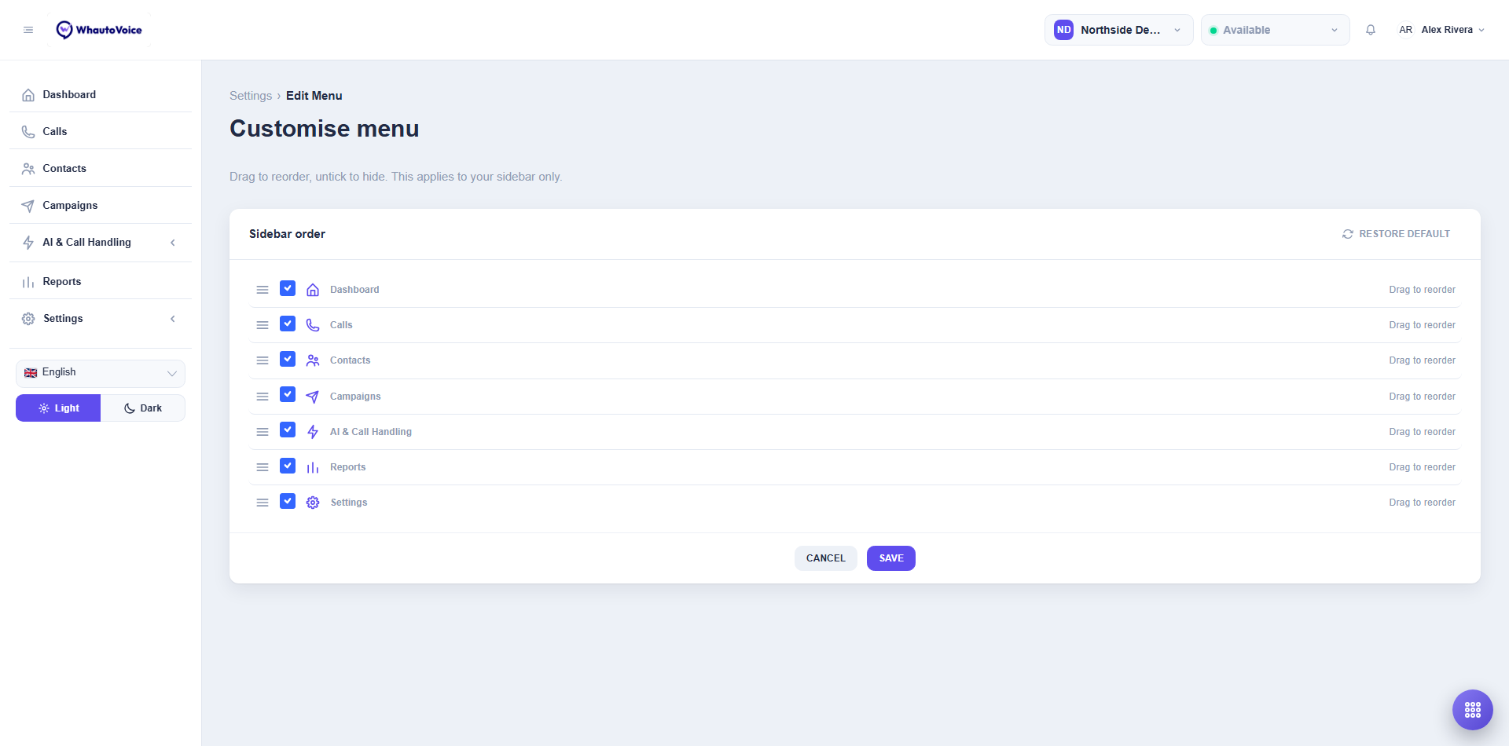Click the WhautoVoice logo

pyautogui.click(x=99, y=30)
